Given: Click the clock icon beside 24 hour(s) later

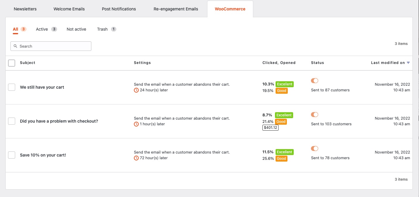Looking at the screenshot, I should [x=136, y=90].
